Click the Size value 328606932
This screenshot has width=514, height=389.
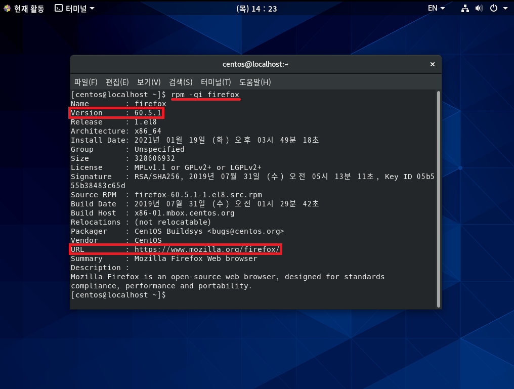click(155, 159)
